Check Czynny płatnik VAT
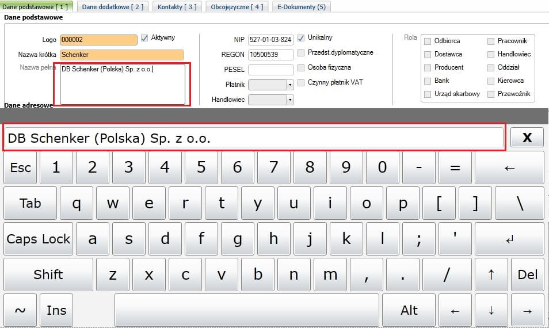This screenshot has height=328, width=549. coord(301,83)
